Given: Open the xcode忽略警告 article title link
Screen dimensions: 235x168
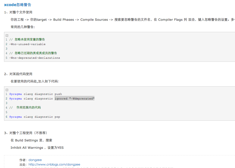Looking at the screenshot, I should (x=17, y=5).
